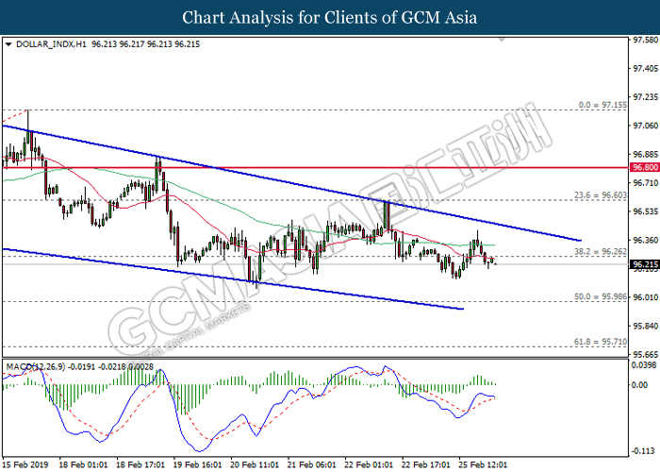
Task: Click the 22 Feb 17:01 time label
Action: [x=426, y=464]
